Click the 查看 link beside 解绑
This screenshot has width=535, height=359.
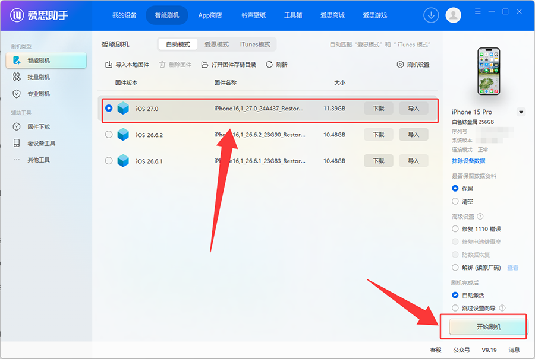point(512,268)
